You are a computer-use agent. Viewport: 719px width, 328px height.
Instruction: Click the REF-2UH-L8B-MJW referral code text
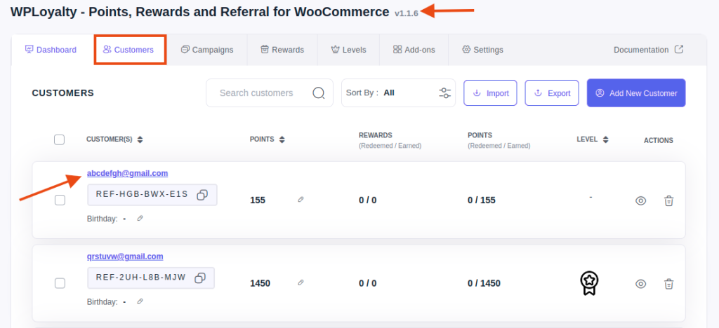[140, 278]
